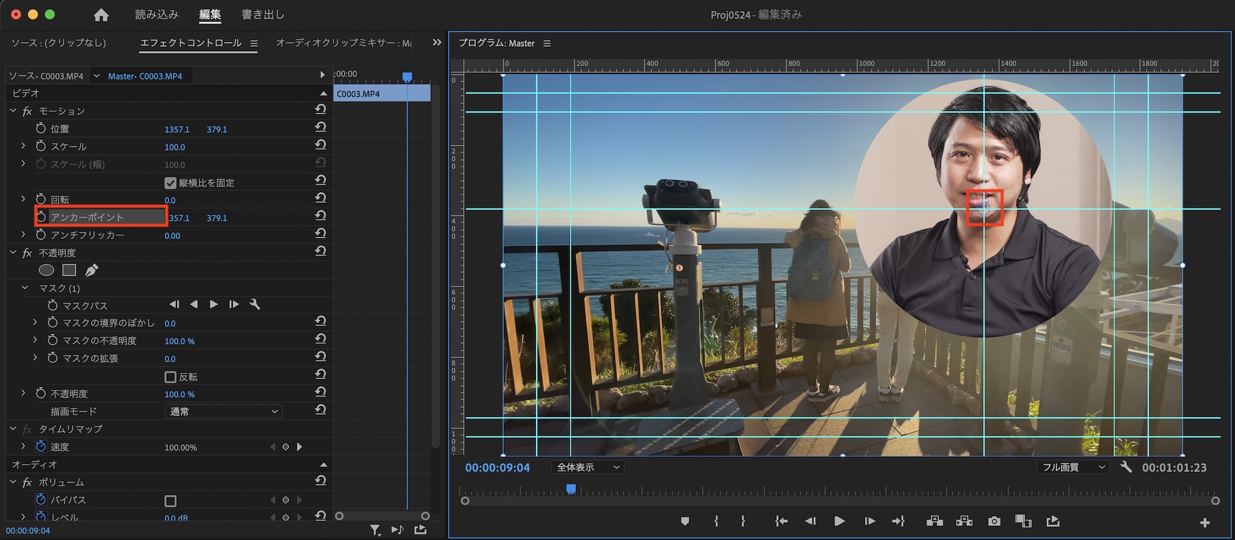
Task: Click the Program monitor playhead on scrub bar
Action: pos(571,489)
